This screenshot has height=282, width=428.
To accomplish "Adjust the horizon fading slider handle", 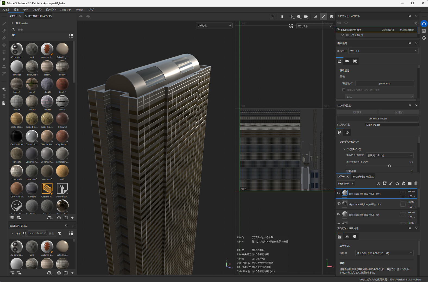I will (389, 166).
